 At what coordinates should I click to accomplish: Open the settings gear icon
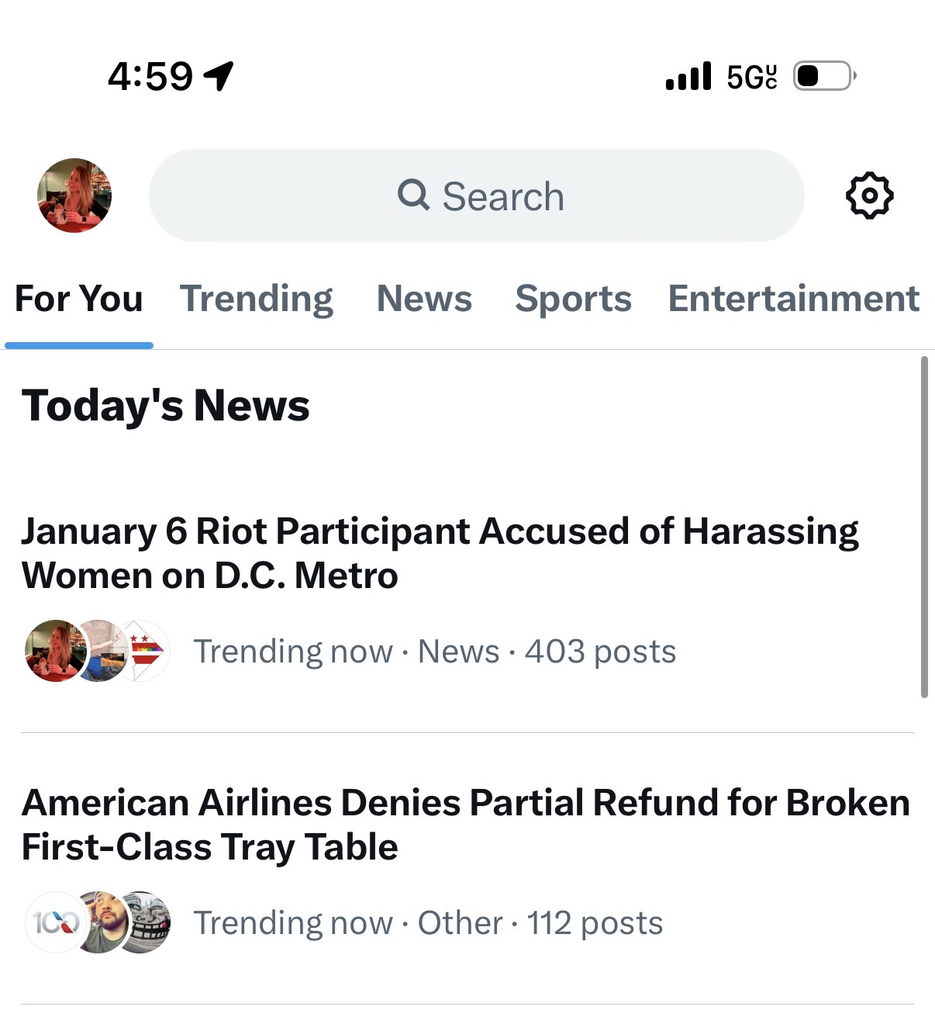pos(868,195)
